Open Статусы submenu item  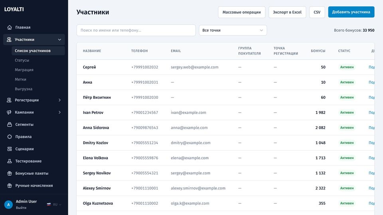(x=22, y=60)
